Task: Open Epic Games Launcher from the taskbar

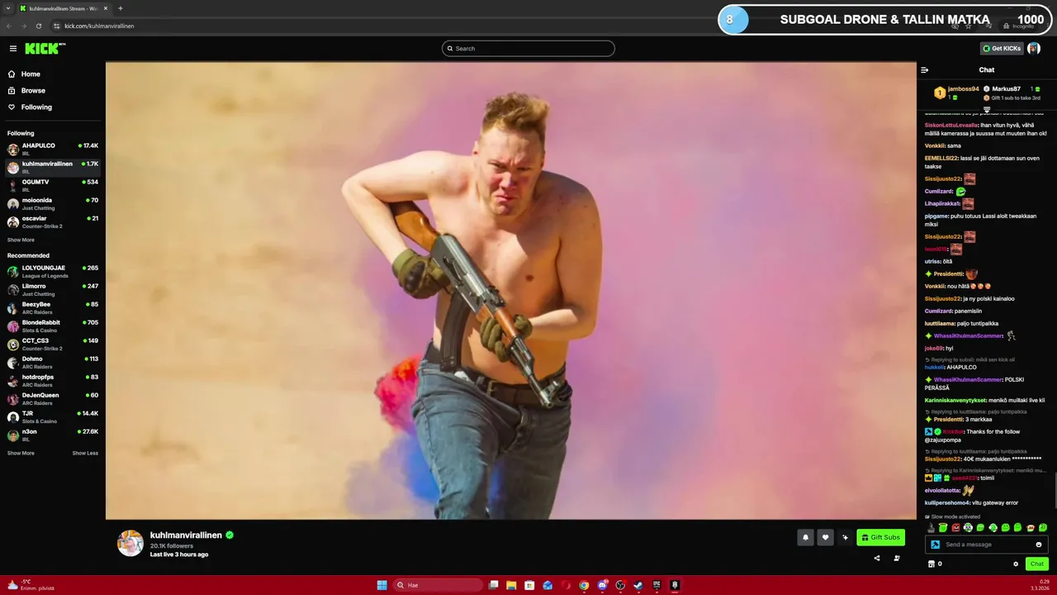Action: point(656,585)
